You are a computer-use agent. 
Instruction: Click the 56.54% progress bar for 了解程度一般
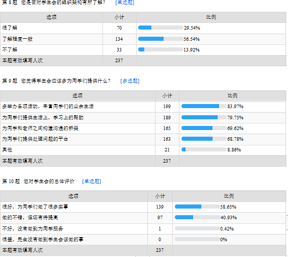point(161,39)
